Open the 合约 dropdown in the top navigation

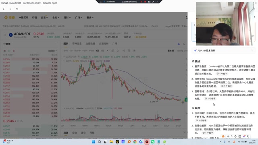point(56,17)
